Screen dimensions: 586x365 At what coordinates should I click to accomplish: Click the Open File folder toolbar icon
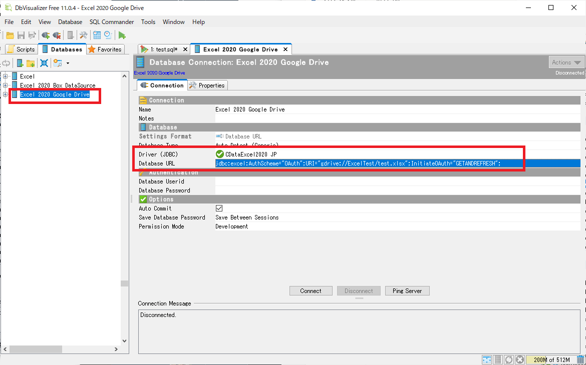[10, 35]
